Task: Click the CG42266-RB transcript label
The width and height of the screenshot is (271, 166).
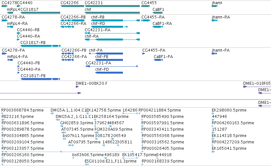Action: pos(73,17)
